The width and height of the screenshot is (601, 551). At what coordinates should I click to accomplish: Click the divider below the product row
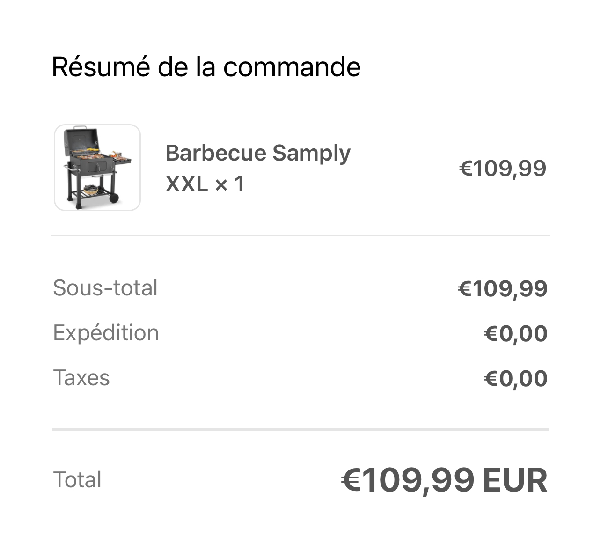pyautogui.click(x=300, y=236)
